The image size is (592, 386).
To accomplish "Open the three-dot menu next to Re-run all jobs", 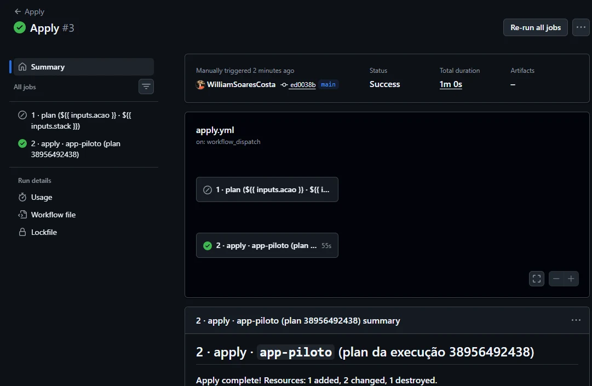I will coord(580,27).
